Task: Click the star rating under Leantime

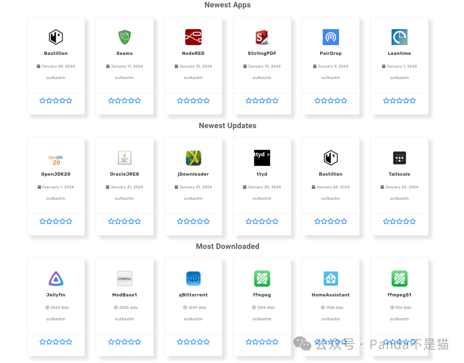Action: pyautogui.click(x=399, y=100)
